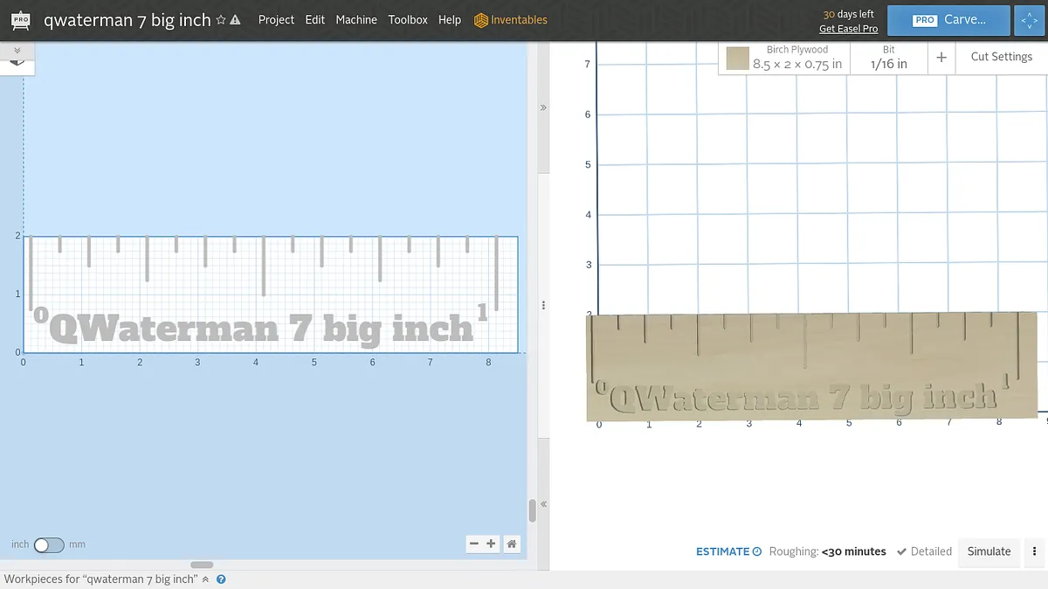Collapse the preview pane with double chevron
1048x589 pixels.
(543, 108)
